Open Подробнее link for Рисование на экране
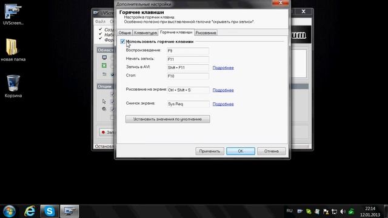The height and width of the screenshot is (218, 388). pos(223,90)
